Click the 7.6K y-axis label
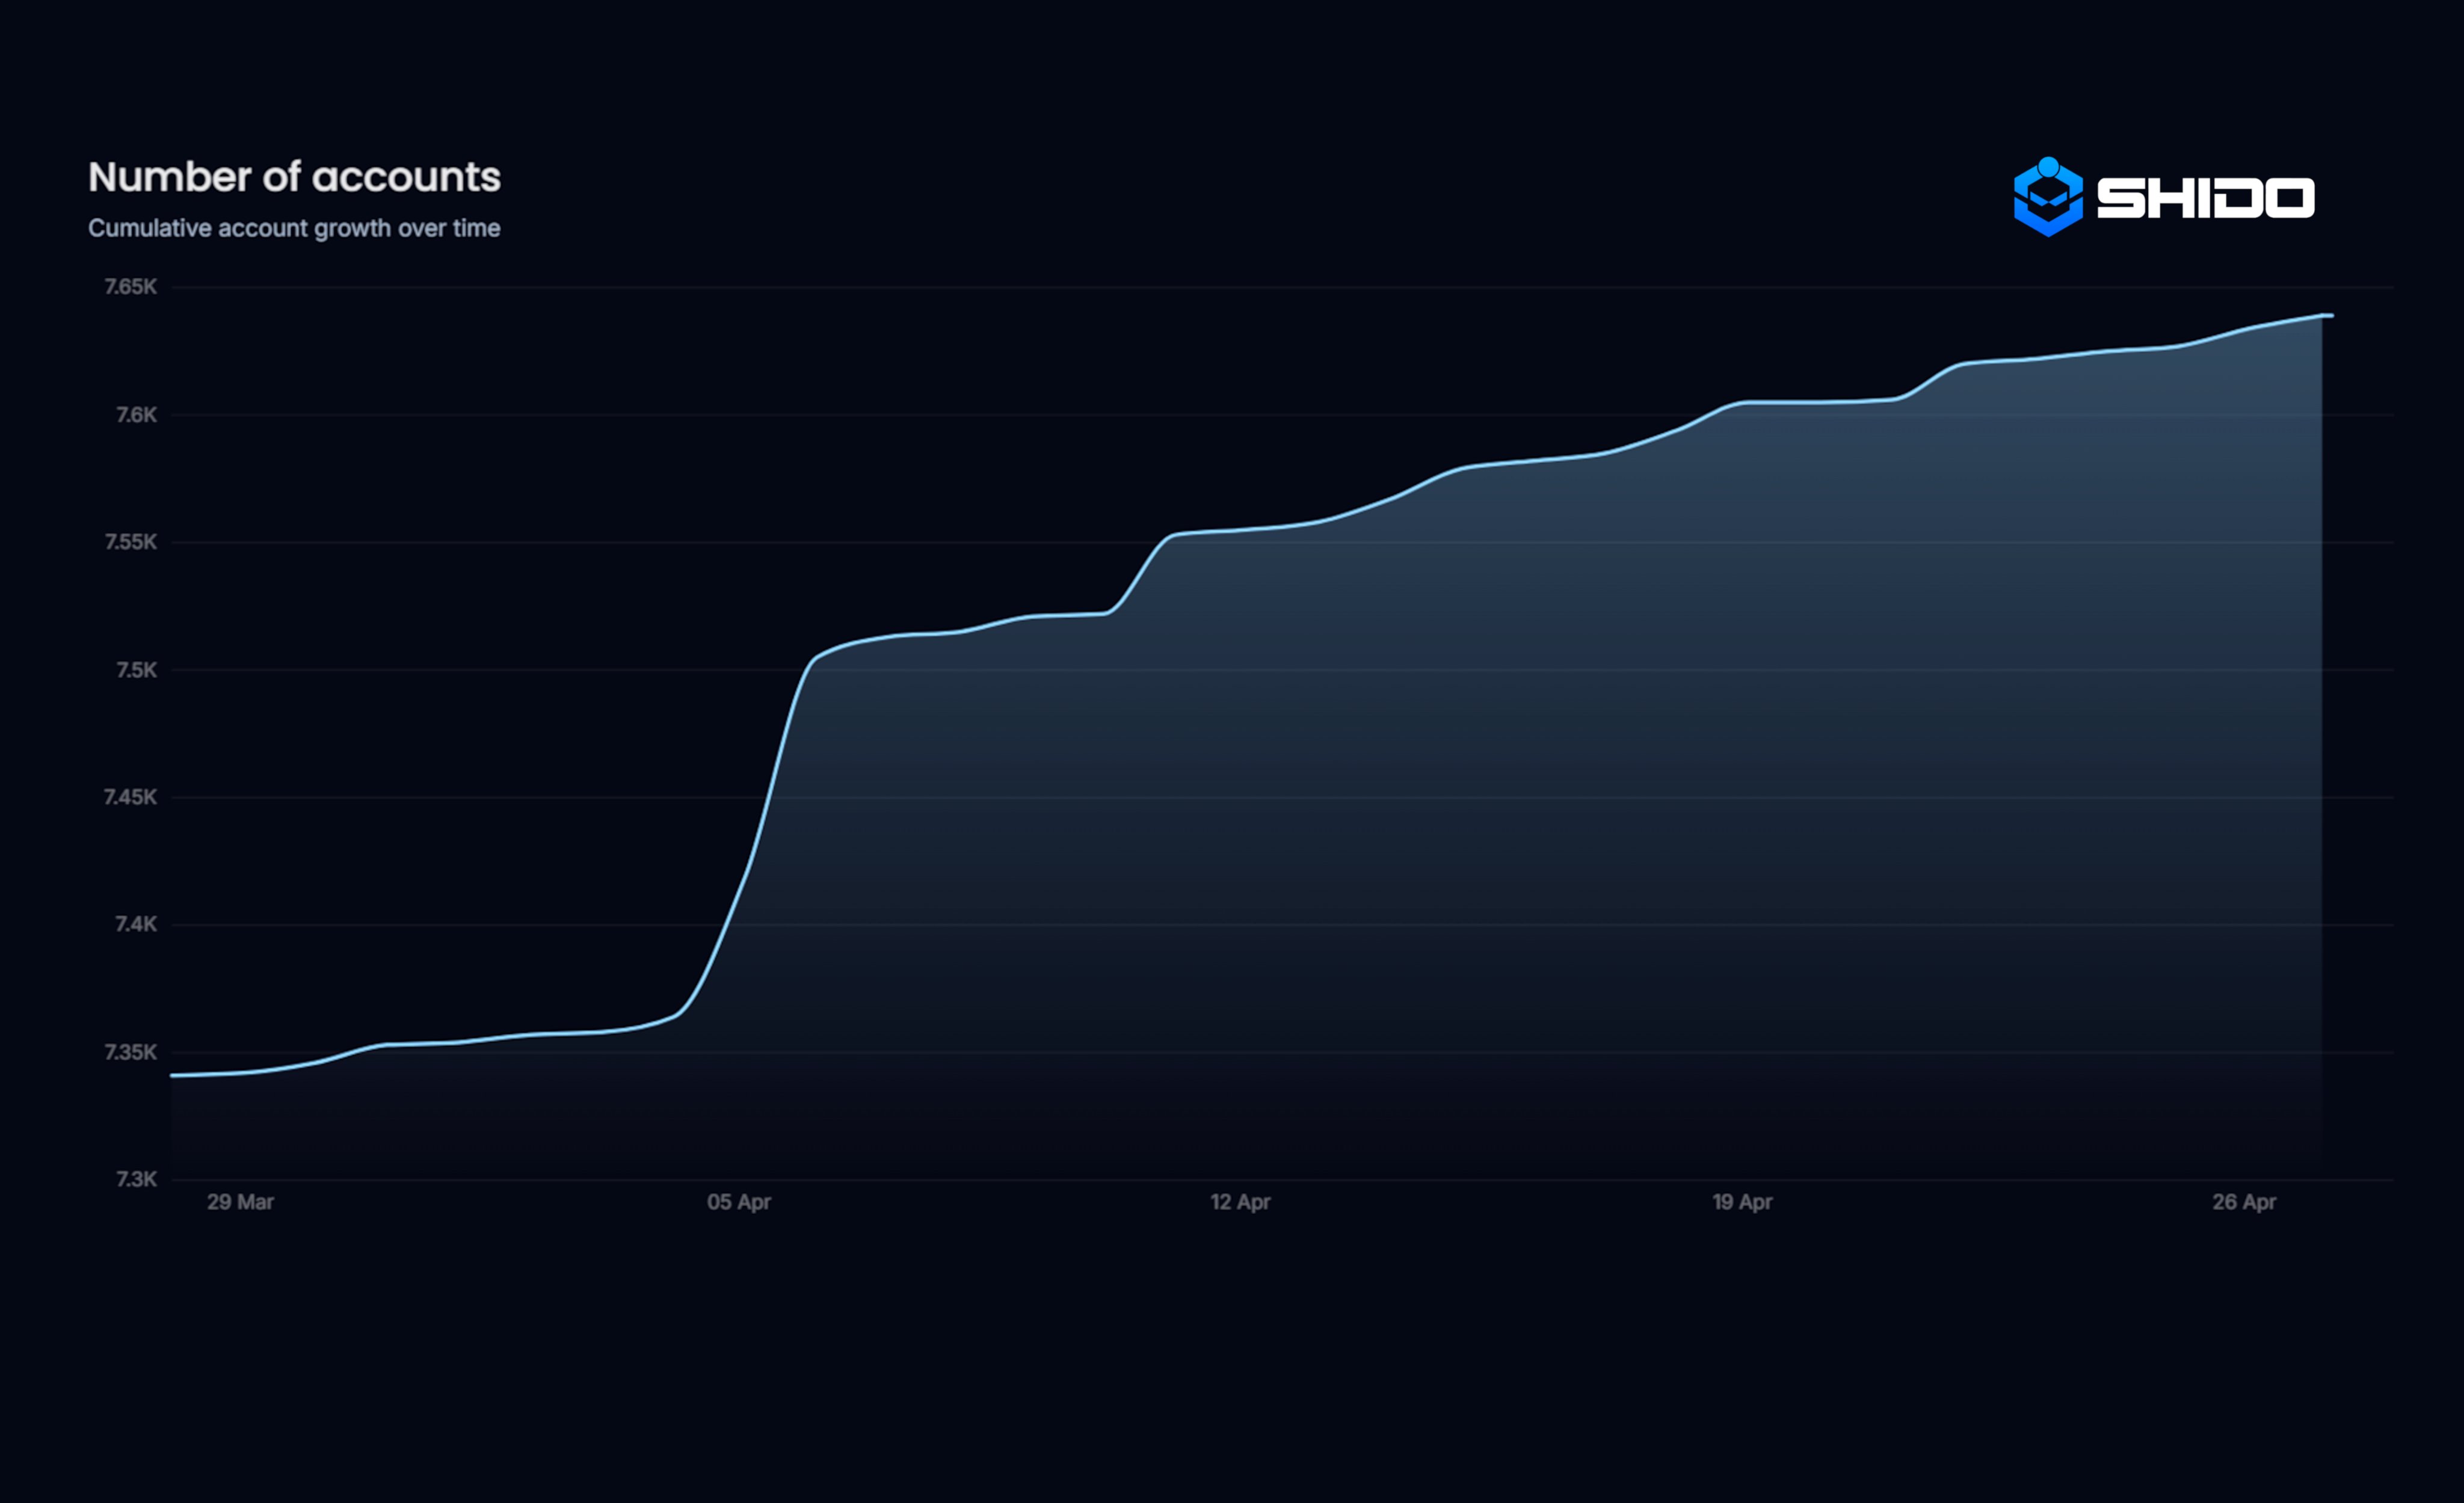The height and width of the screenshot is (1503, 2464). pyautogui.click(x=136, y=415)
